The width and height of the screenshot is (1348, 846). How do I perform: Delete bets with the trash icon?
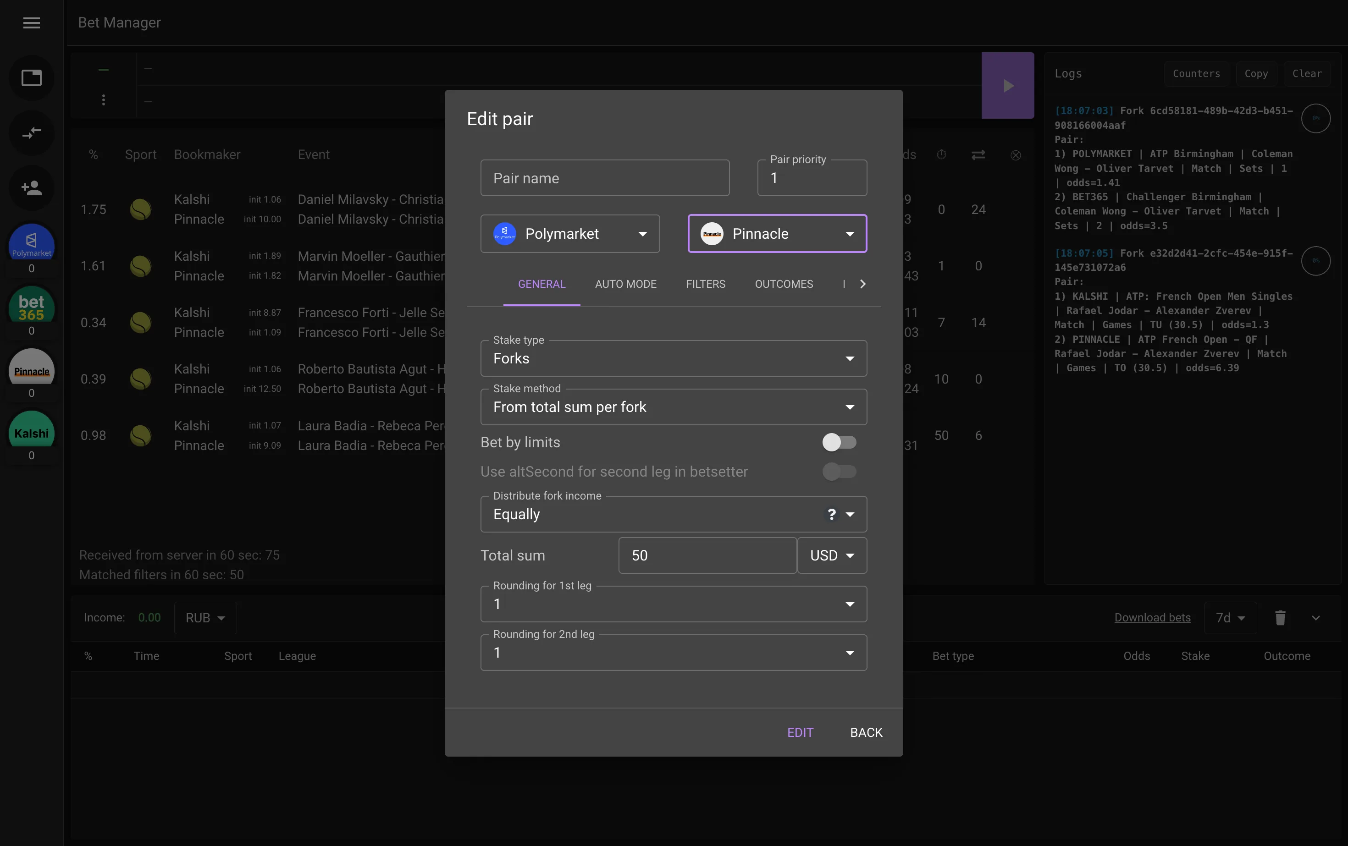pos(1280,618)
